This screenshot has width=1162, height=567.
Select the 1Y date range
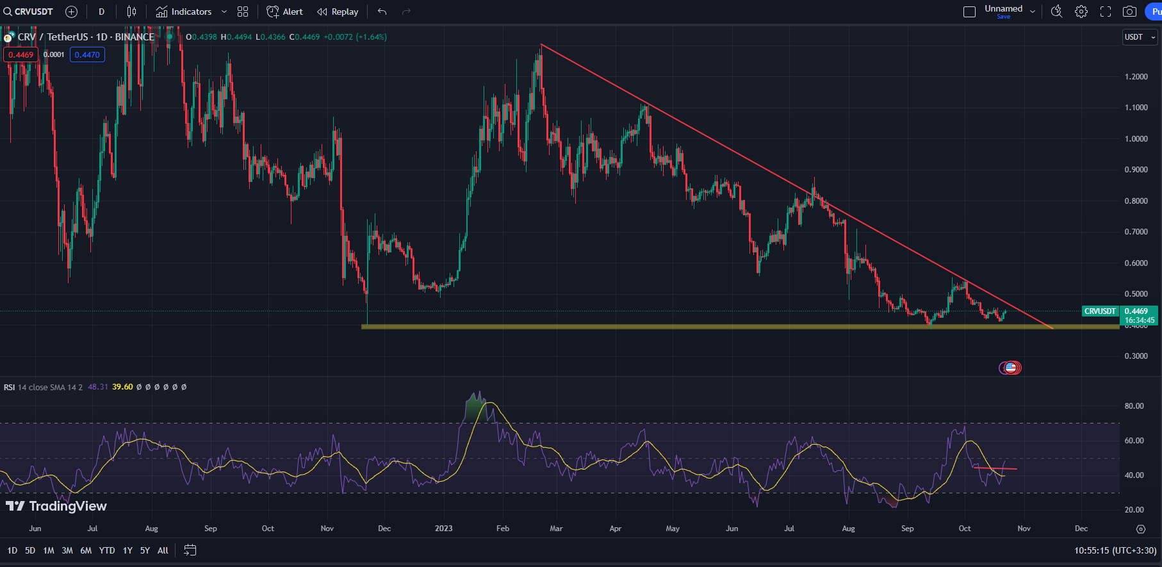point(127,550)
